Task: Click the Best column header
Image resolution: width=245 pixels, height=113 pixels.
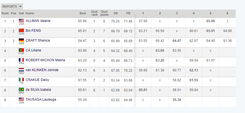Action: click(83, 13)
